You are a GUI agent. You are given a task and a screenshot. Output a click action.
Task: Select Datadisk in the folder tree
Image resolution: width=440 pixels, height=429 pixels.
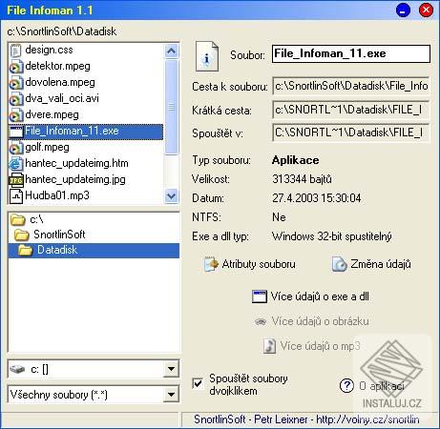pyautogui.click(x=94, y=251)
